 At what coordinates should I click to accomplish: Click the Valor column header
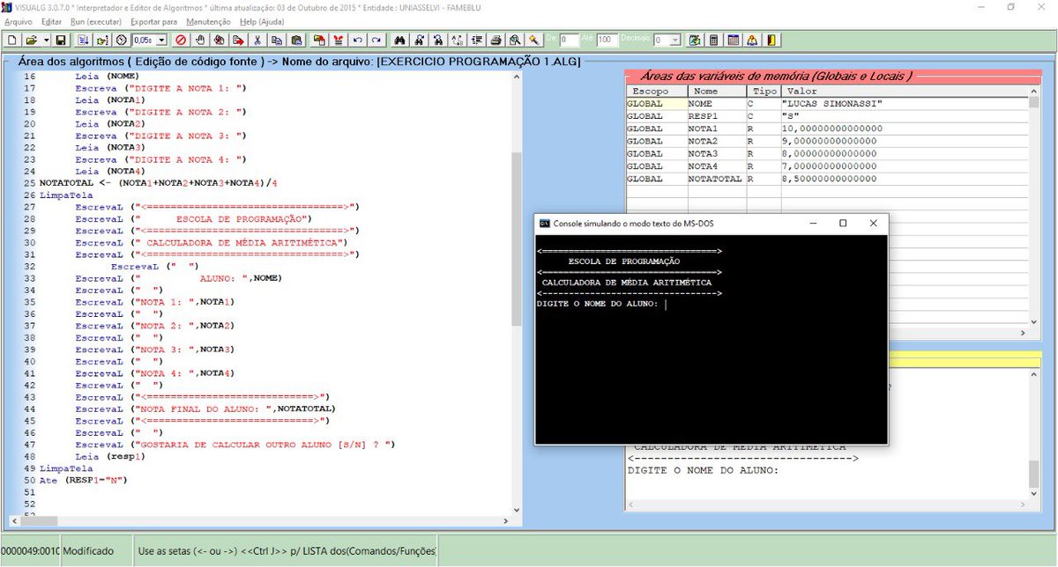[x=905, y=91]
